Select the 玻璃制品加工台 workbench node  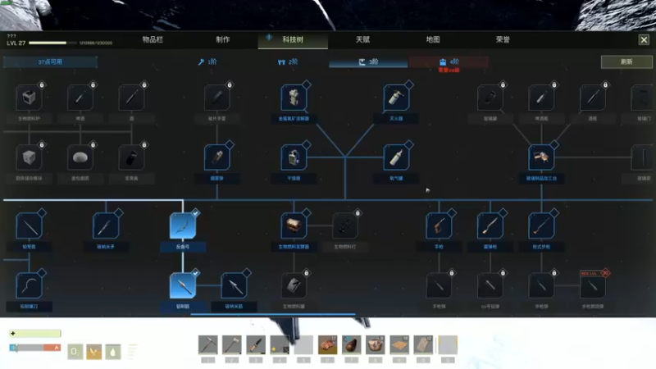(x=541, y=157)
